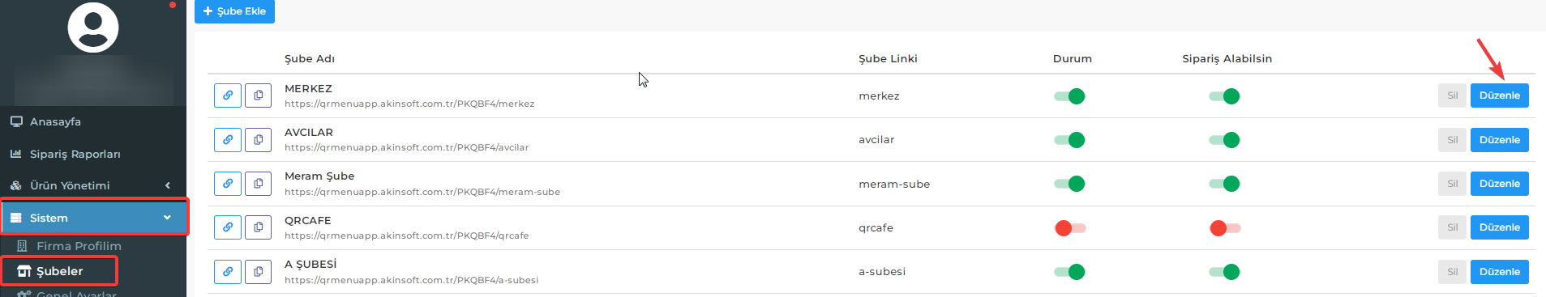Viewport: 1546px width, 297px height.
Task: Copy the AVCILAR branch link
Action: coord(258,140)
